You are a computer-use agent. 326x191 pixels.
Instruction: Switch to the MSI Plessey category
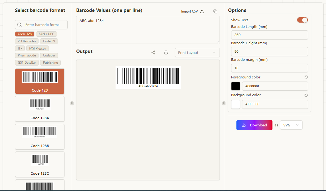click(37, 48)
